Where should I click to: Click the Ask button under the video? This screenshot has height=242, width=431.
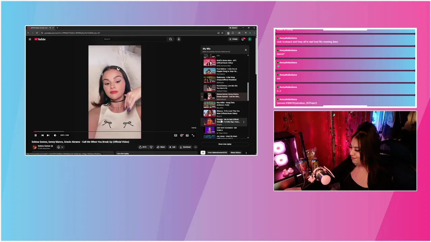point(172,147)
